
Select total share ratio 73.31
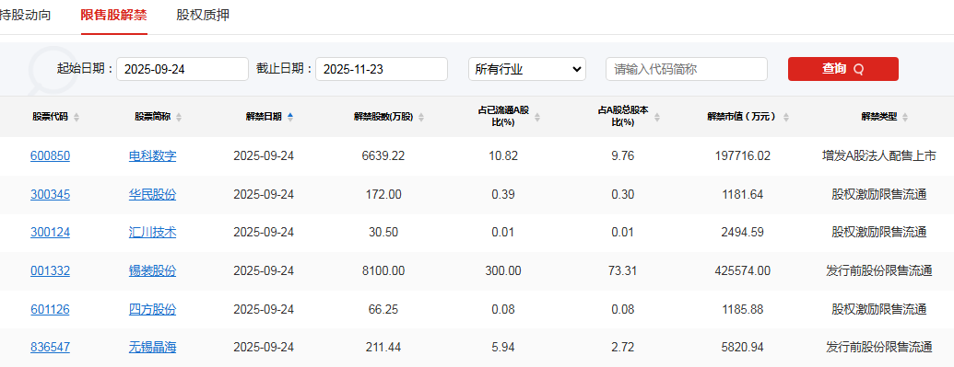click(x=622, y=271)
